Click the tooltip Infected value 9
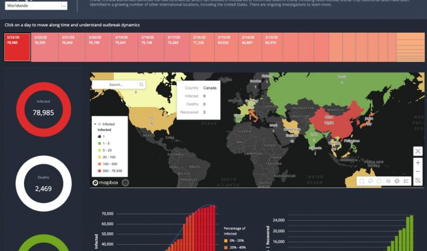 (x=204, y=96)
